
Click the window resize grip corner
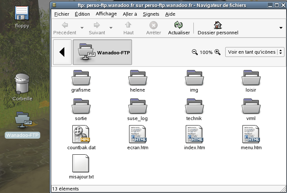(283, 189)
